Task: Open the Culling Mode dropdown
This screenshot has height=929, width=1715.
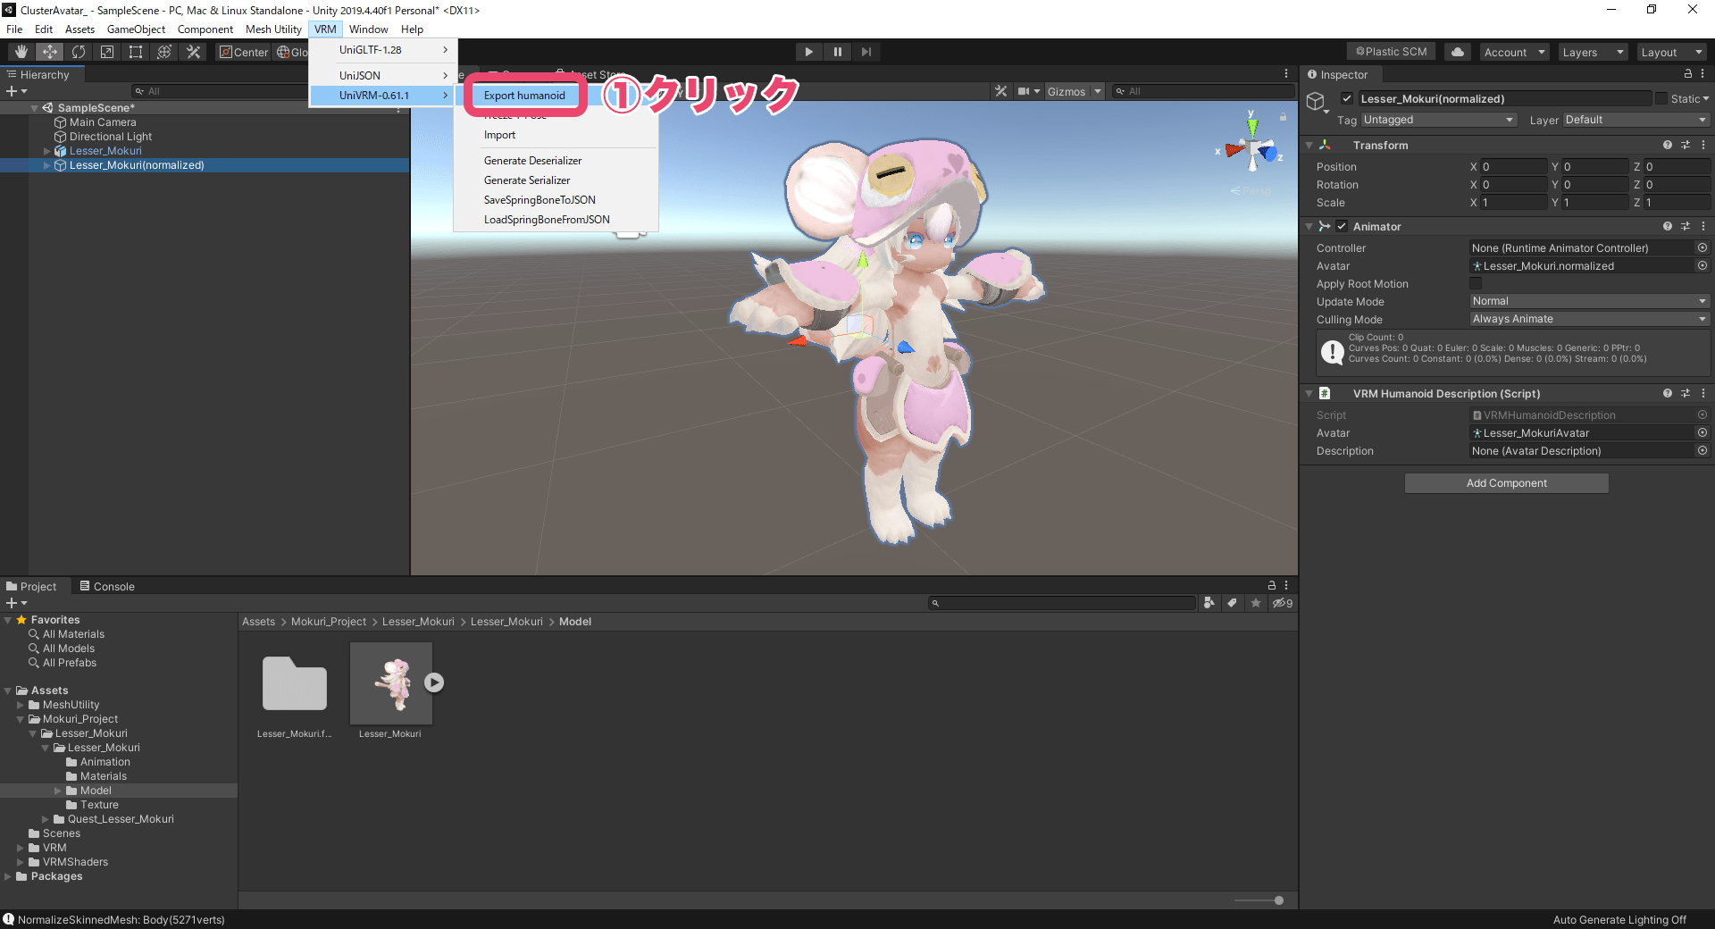Action: [1588, 319]
